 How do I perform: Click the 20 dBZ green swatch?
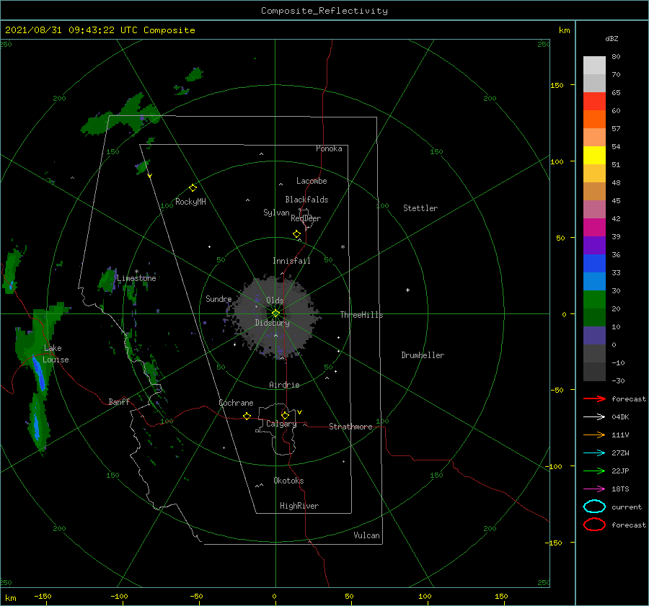(x=594, y=317)
